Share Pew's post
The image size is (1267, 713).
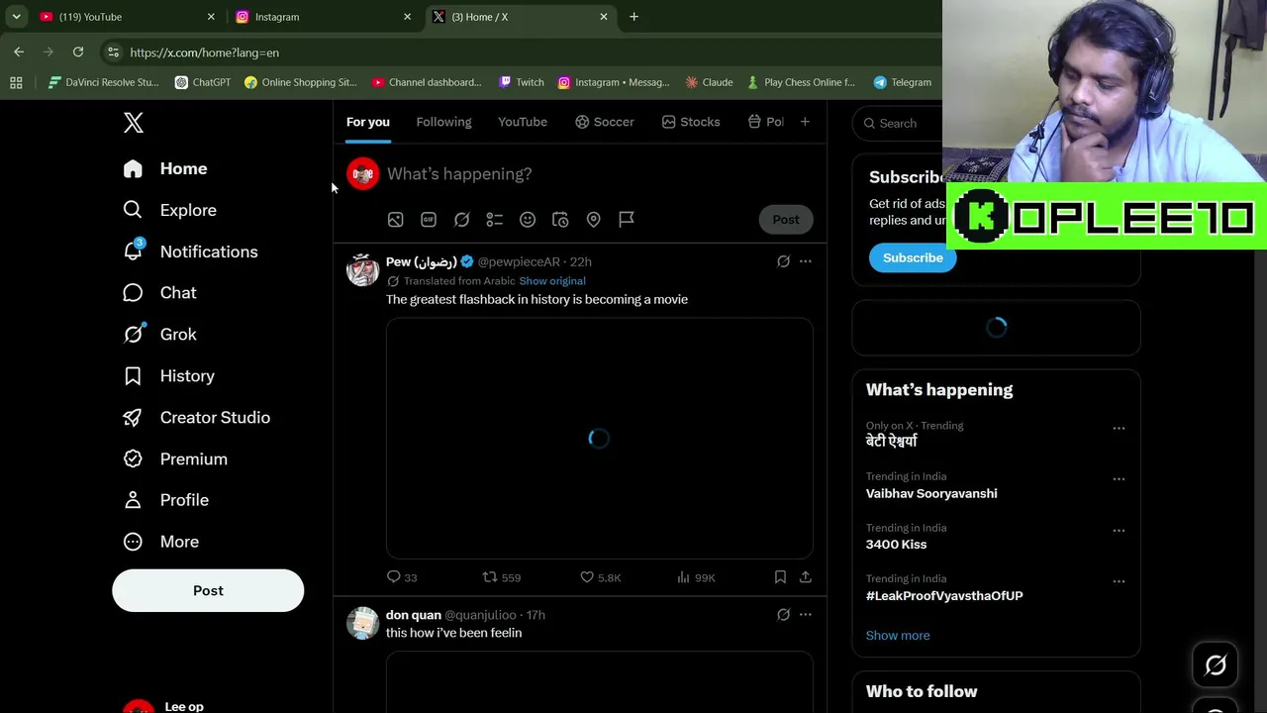(806, 577)
